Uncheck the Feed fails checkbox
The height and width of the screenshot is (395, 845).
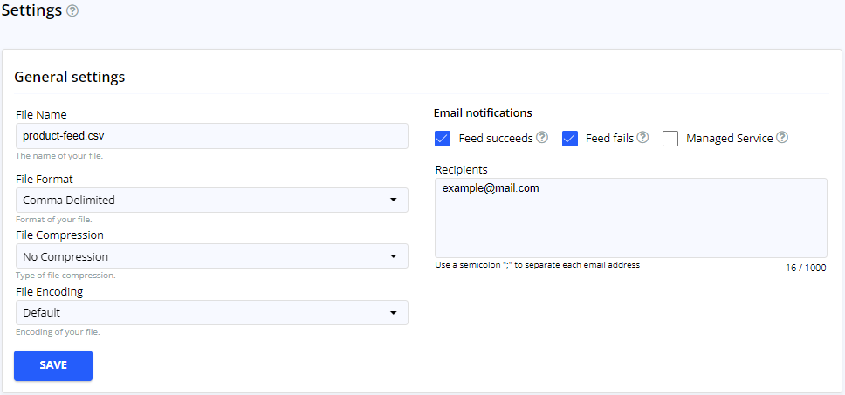(570, 139)
